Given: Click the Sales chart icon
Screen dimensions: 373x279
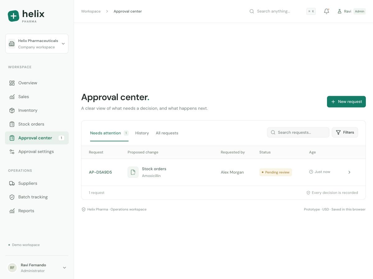Looking at the screenshot, I should point(12,97).
